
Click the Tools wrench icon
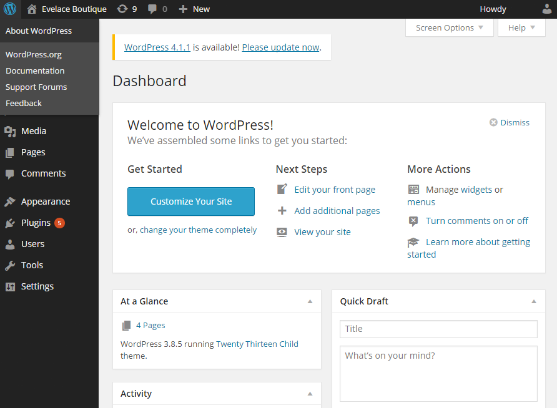coord(10,265)
